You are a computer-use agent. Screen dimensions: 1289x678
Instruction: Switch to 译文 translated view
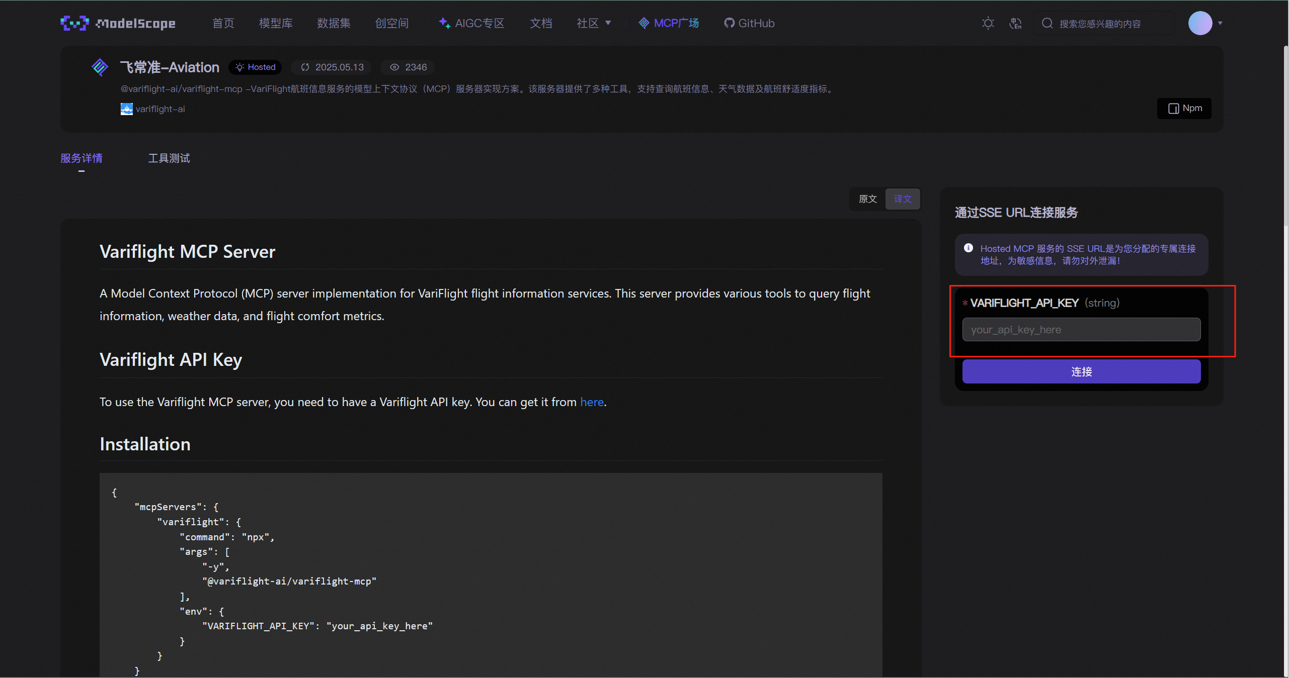[x=903, y=199]
